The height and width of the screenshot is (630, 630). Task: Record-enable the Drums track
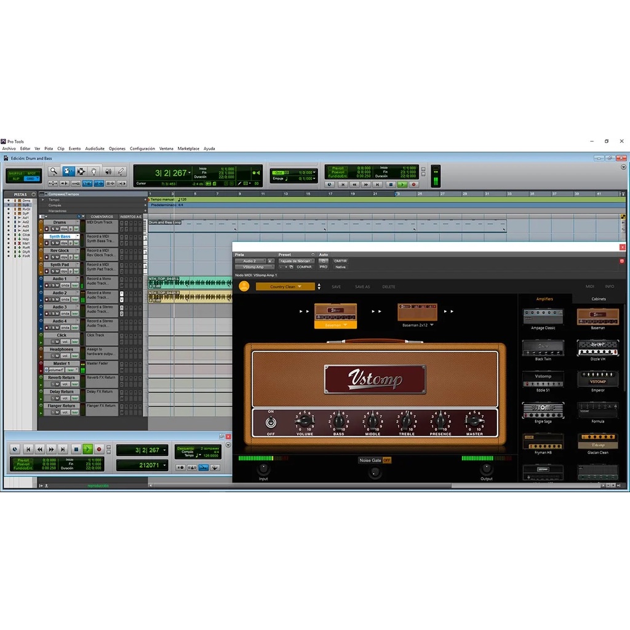point(47,229)
